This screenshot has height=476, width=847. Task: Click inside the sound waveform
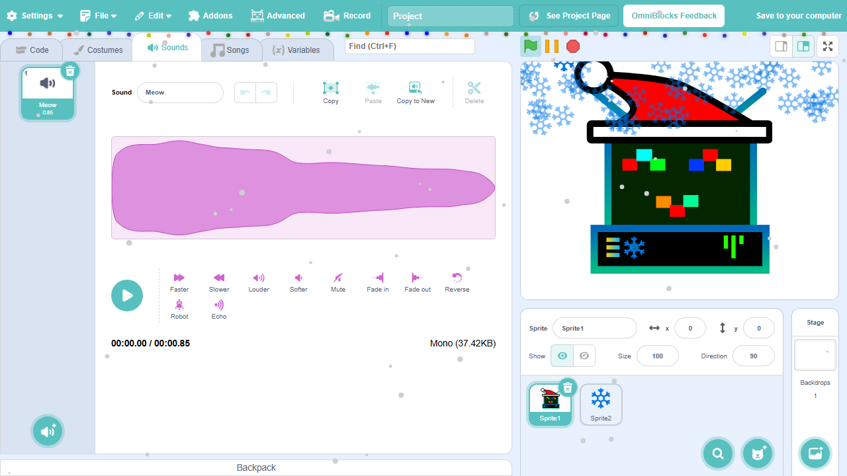click(303, 188)
